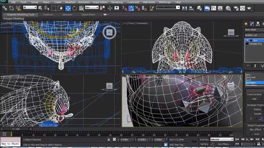The image size is (264, 148).
Task: Click Go to End playback button
Action: [257, 139]
